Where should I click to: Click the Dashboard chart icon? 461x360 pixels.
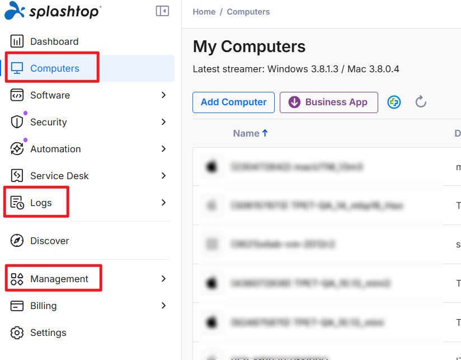click(x=17, y=41)
